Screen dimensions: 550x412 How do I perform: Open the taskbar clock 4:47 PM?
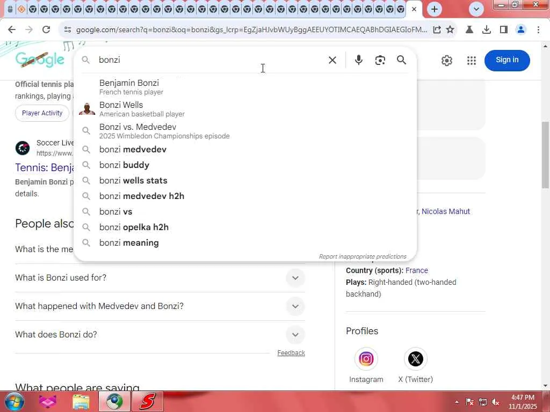click(523, 402)
